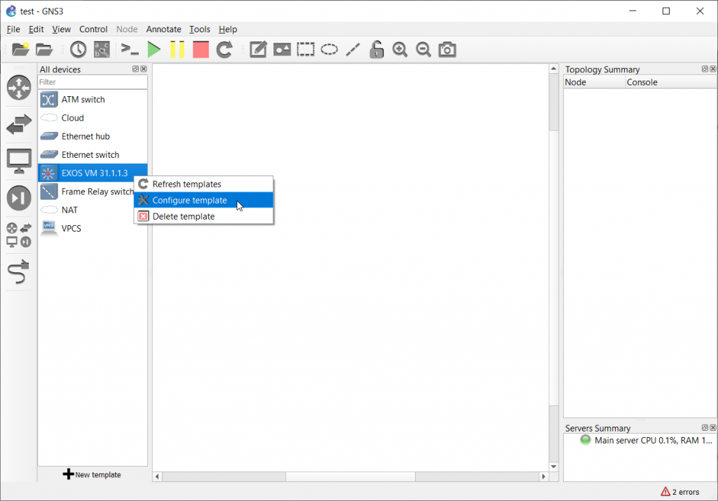
Task: Open the Tools menu
Action: [200, 29]
